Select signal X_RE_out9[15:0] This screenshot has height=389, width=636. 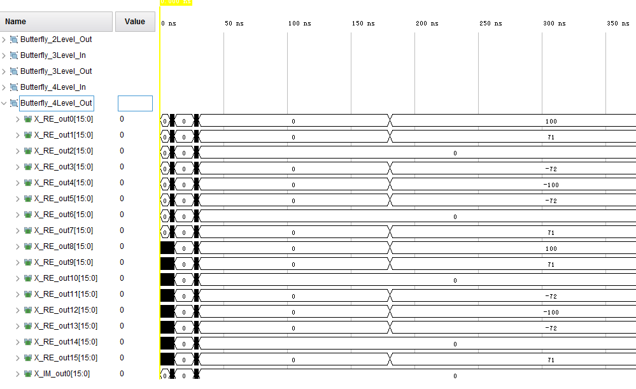pos(63,262)
